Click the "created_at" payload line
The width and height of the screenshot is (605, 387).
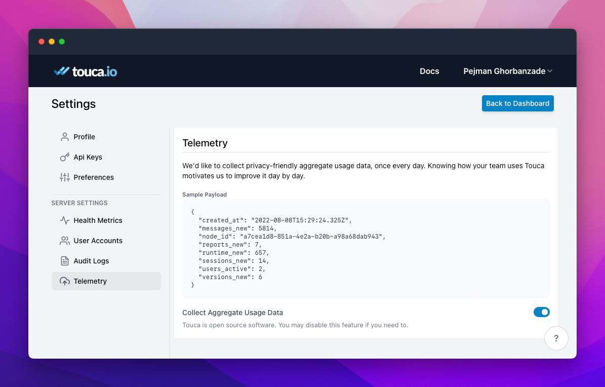tap(275, 220)
